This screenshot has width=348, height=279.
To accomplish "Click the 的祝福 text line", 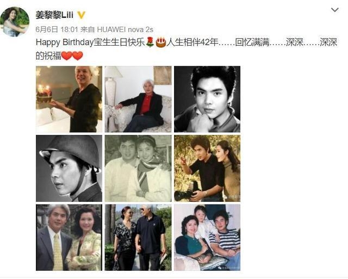I will click(48, 55).
